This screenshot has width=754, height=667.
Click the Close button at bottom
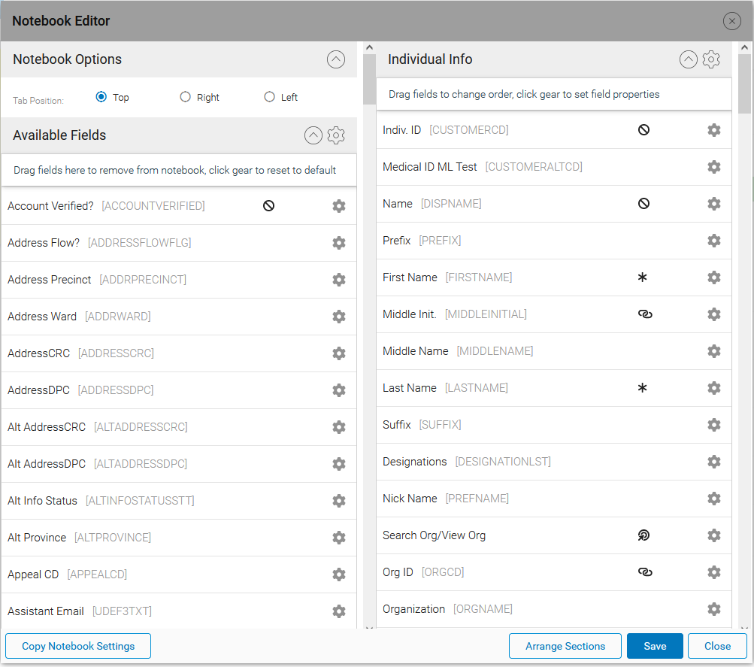(x=717, y=646)
